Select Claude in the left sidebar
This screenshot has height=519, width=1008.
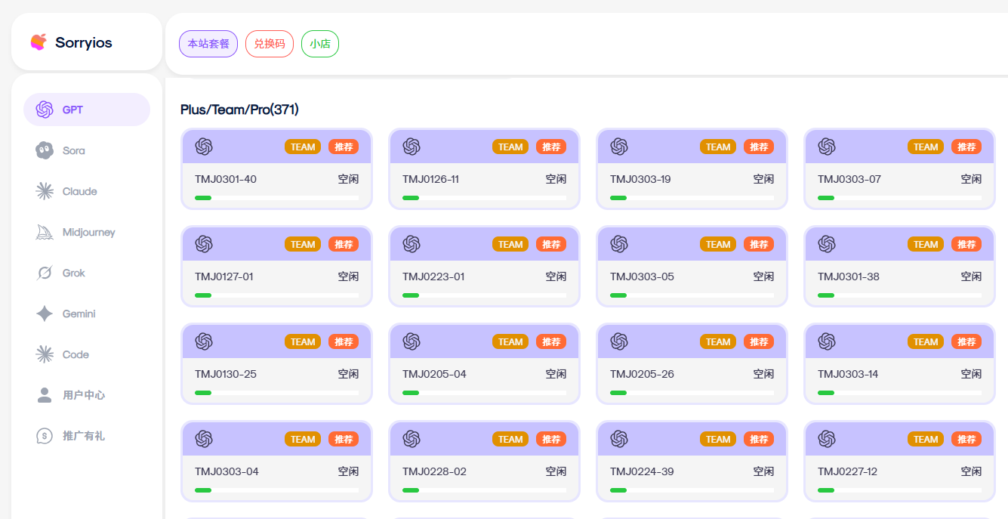79,191
